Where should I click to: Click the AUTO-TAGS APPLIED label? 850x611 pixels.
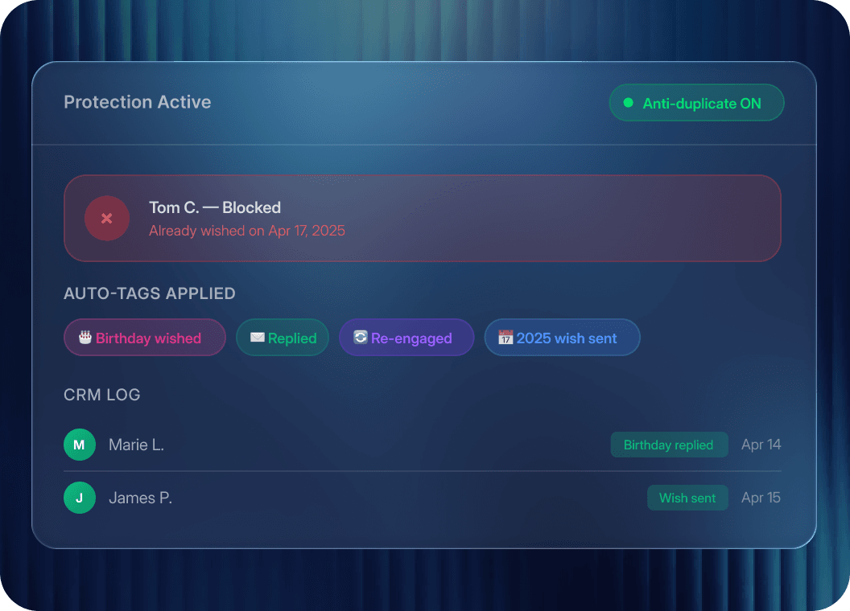click(150, 293)
